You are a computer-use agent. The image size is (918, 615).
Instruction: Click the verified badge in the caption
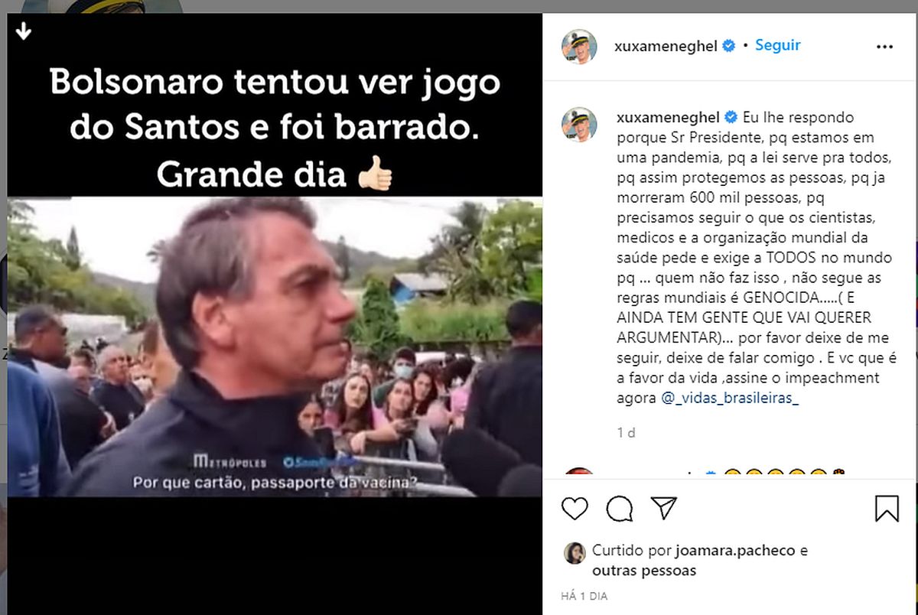click(731, 118)
